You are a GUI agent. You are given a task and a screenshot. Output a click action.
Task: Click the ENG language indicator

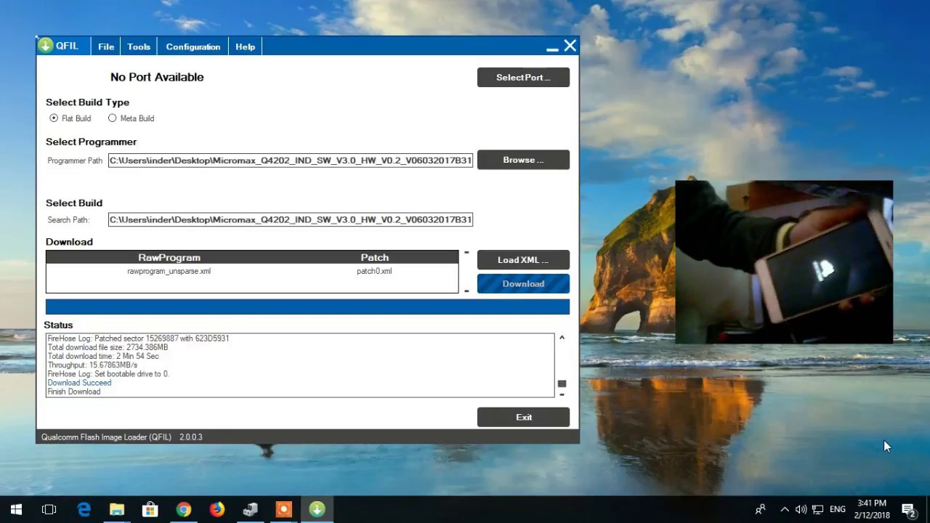(x=838, y=509)
